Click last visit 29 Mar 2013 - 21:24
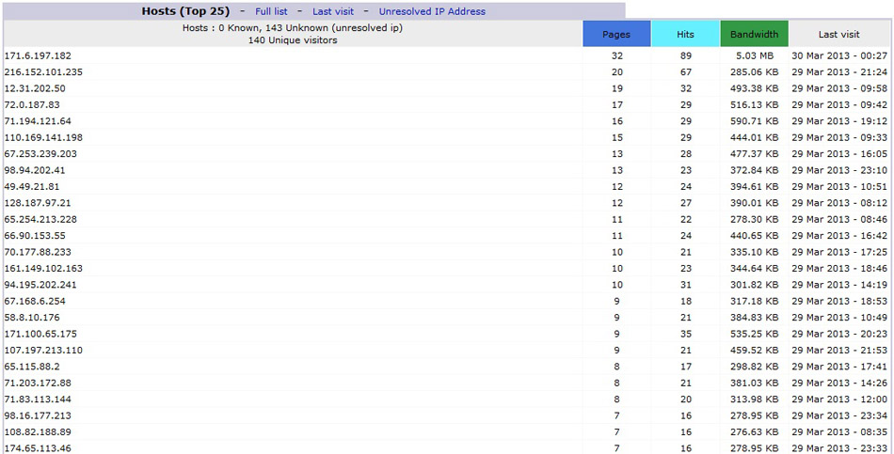The width and height of the screenshot is (894, 454). (x=839, y=72)
